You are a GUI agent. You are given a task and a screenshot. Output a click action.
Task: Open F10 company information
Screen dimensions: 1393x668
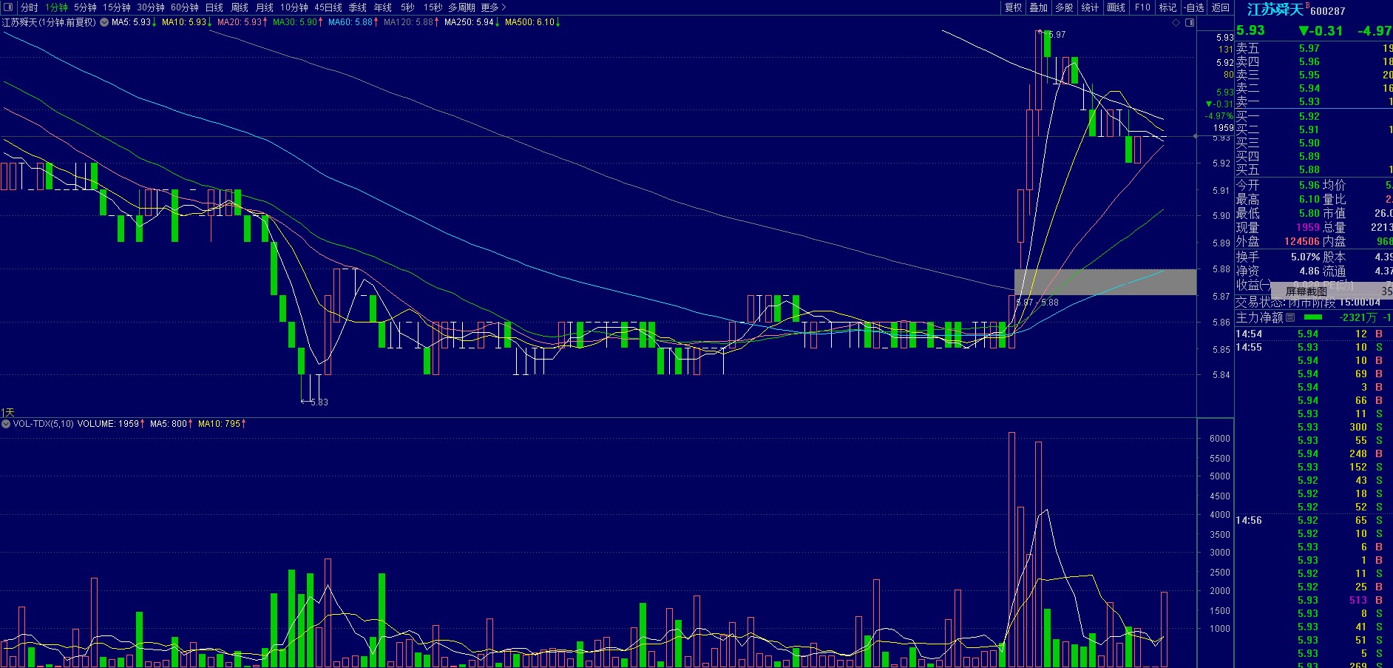coord(1143,7)
